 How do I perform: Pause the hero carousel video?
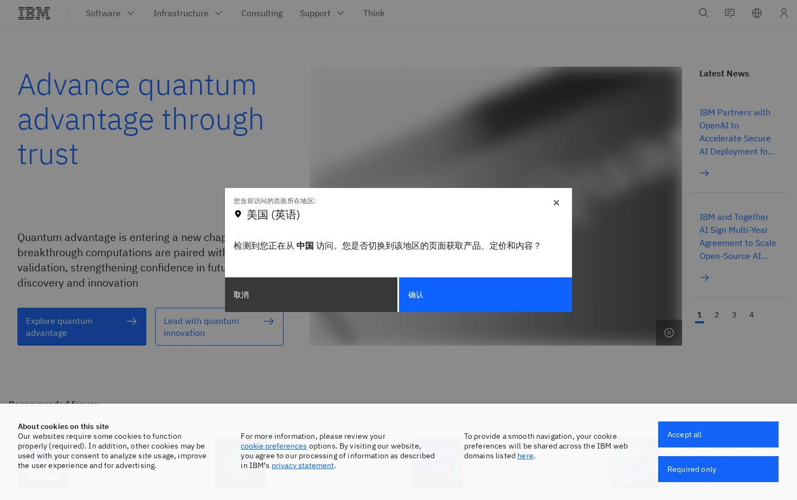tap(669, 333)
